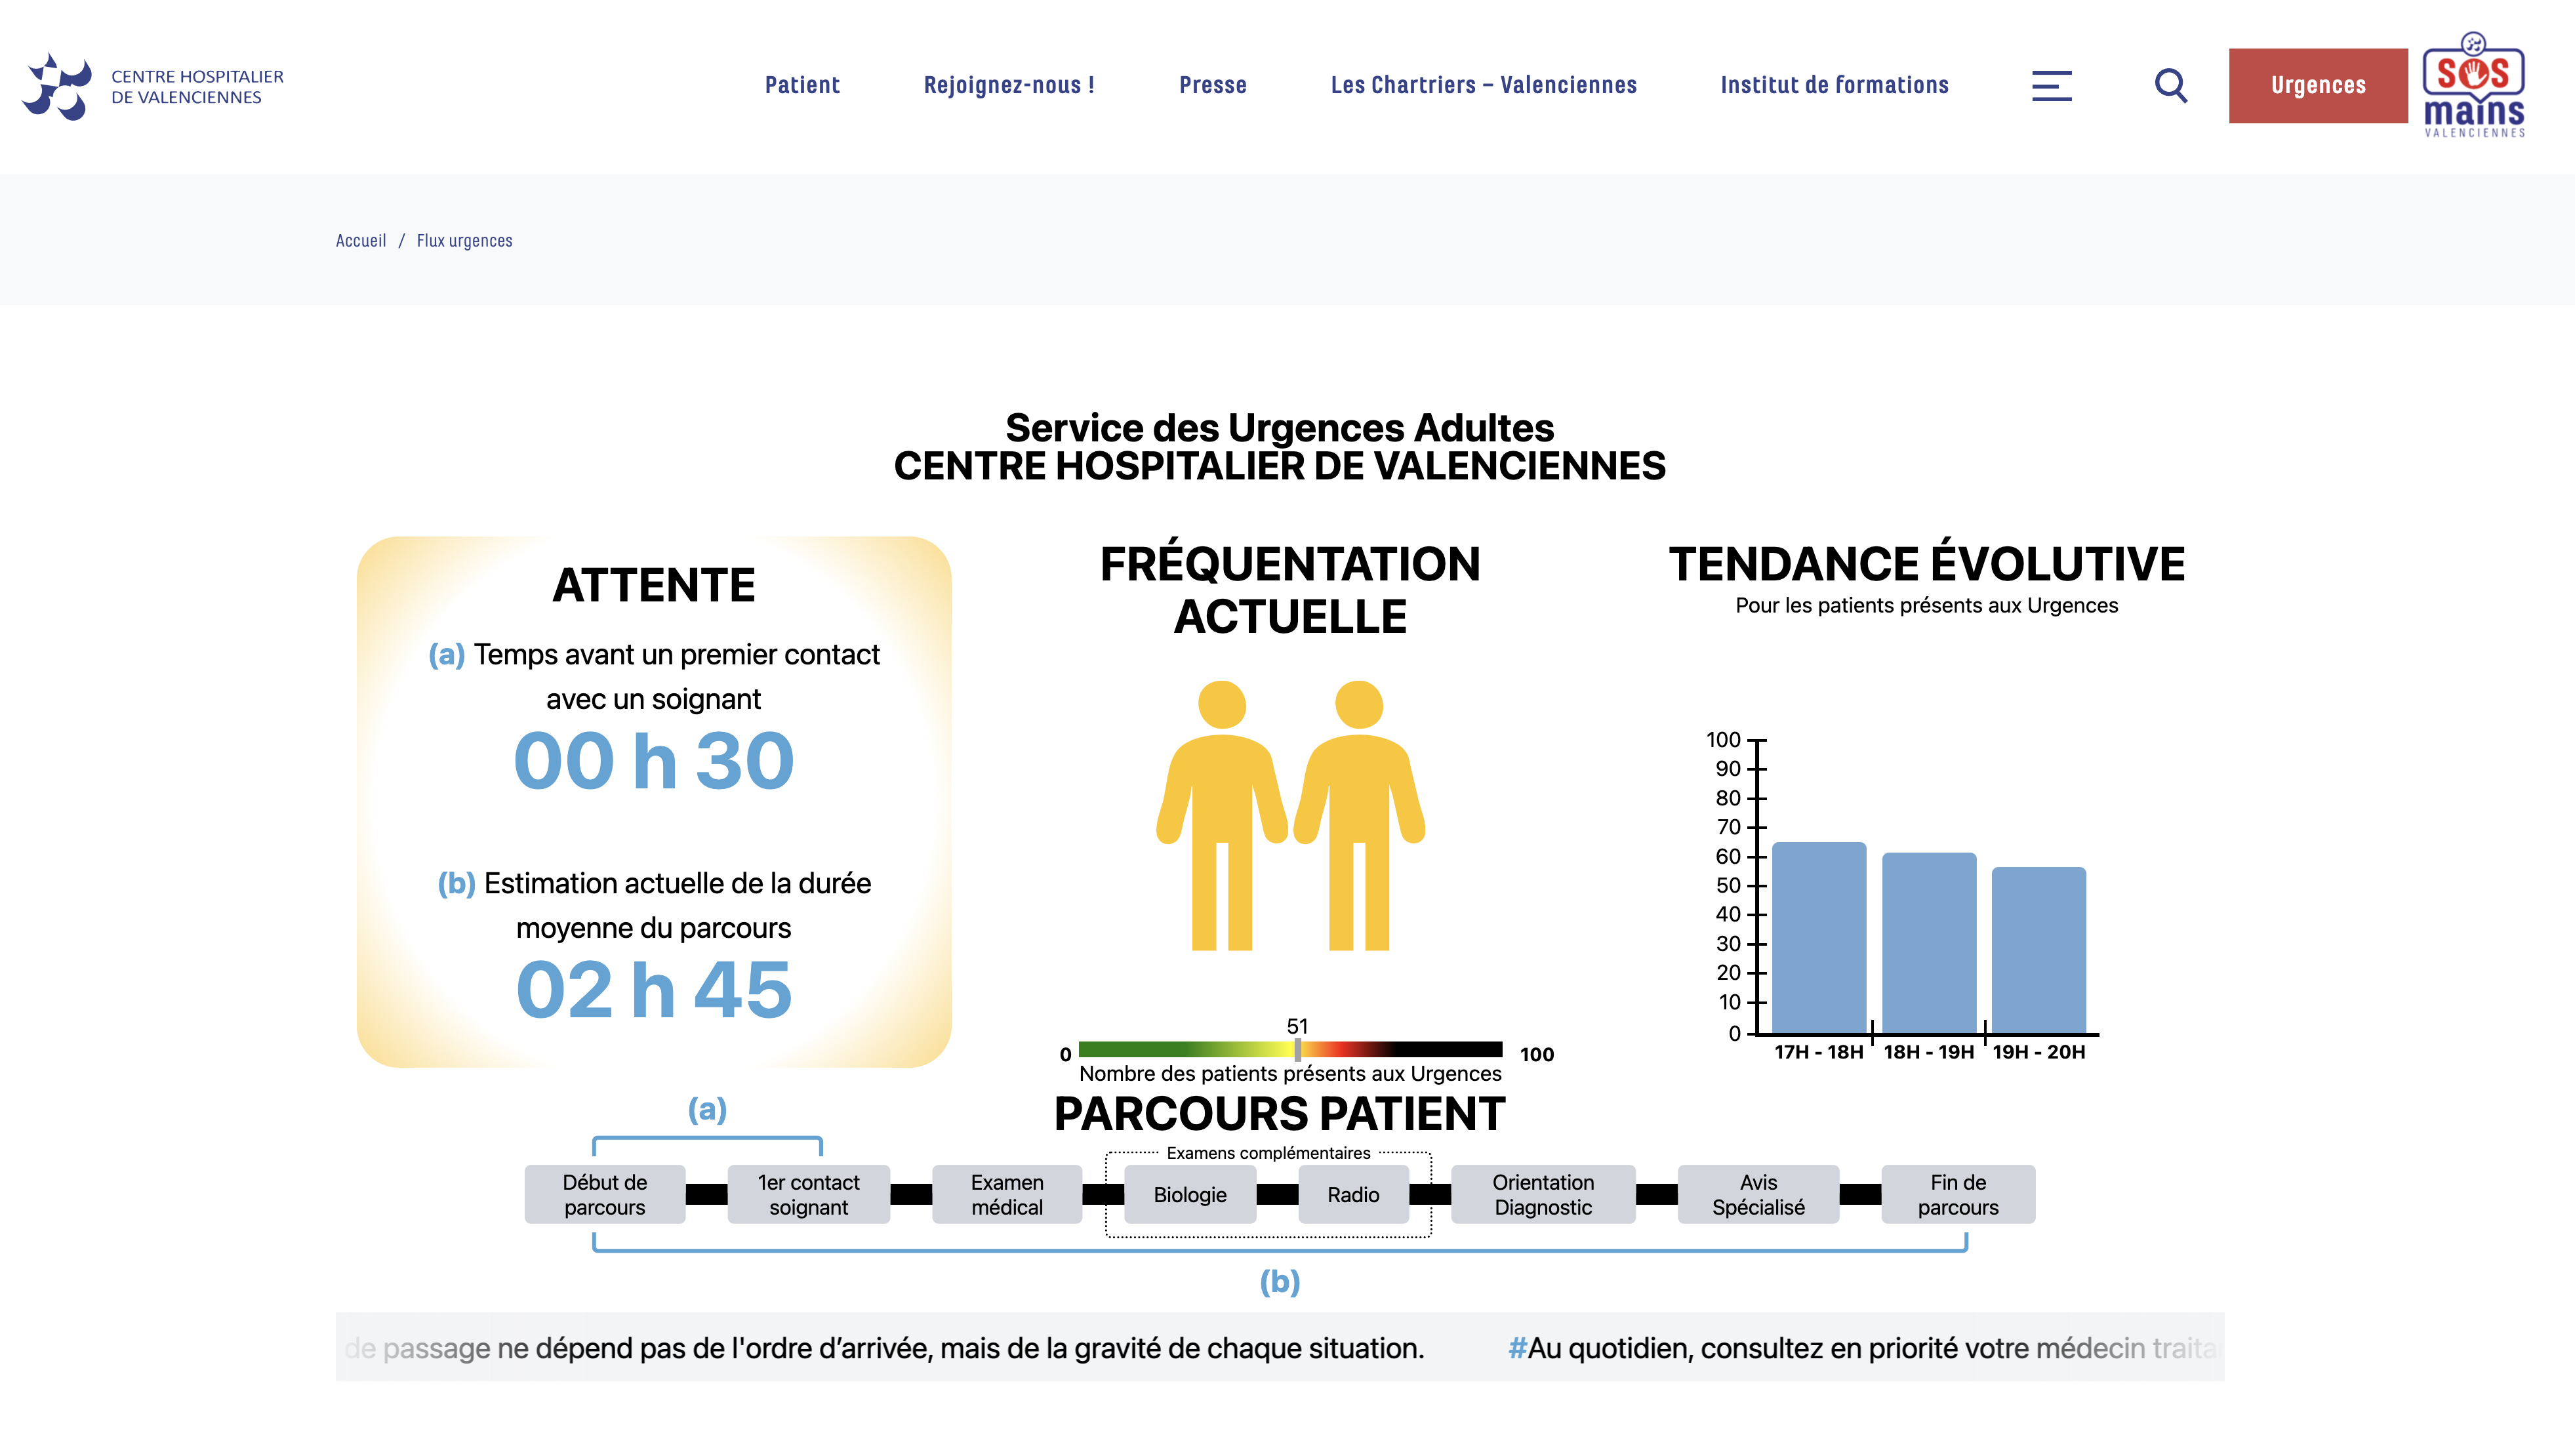Open the Rejoignez-nous ! menu
This screenshot has width=2575, height=1456.
[x=1009, y=85]
